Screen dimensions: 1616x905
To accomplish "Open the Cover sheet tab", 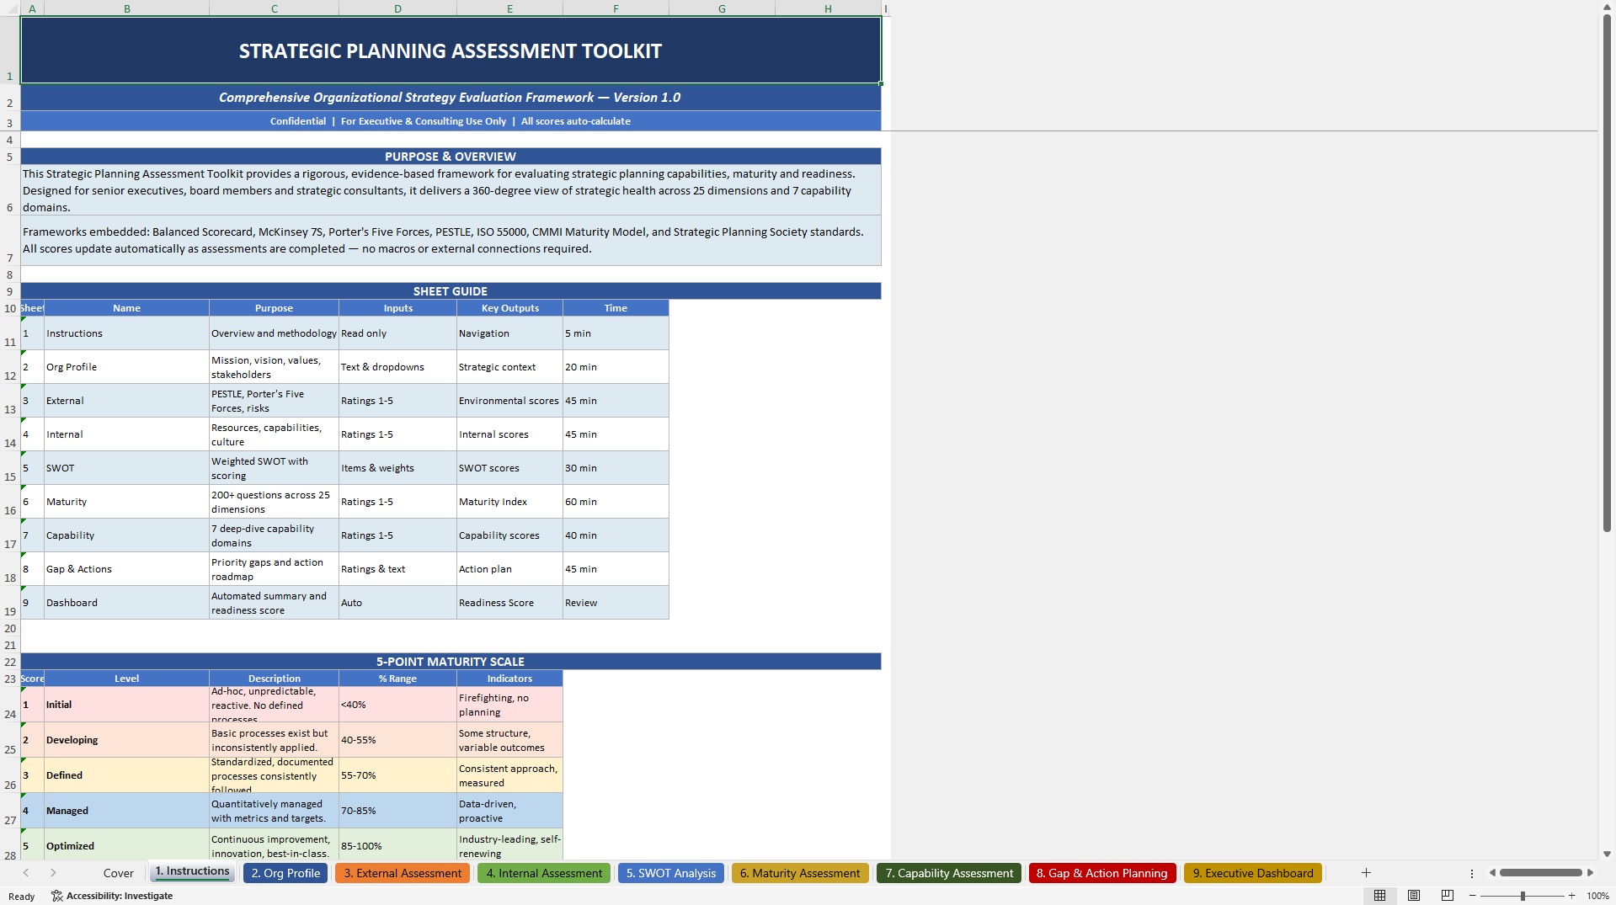I will (x=119, y=873).
